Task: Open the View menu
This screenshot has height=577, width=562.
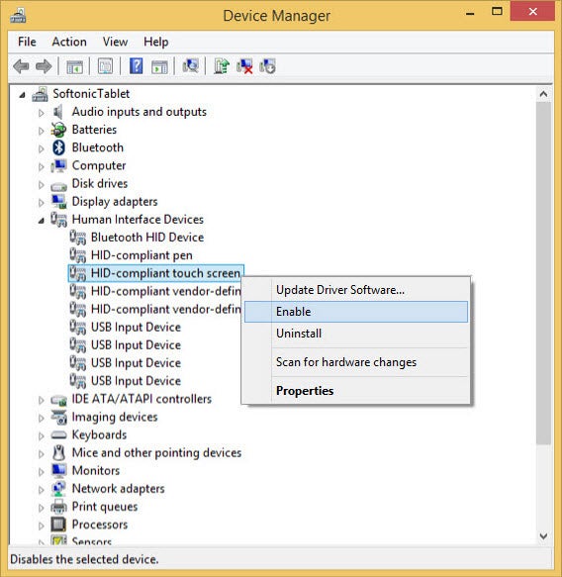Action: [115, 42]
